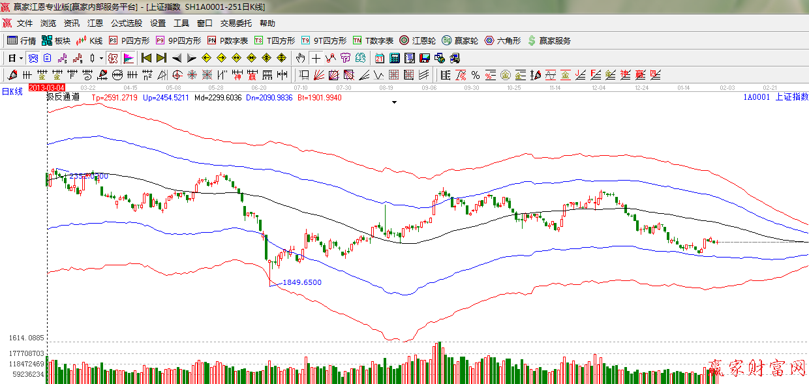Viewport: 809px width, 384px height.
Task: Expand the 日 period dropdown arrow
Action: [21, 58]
